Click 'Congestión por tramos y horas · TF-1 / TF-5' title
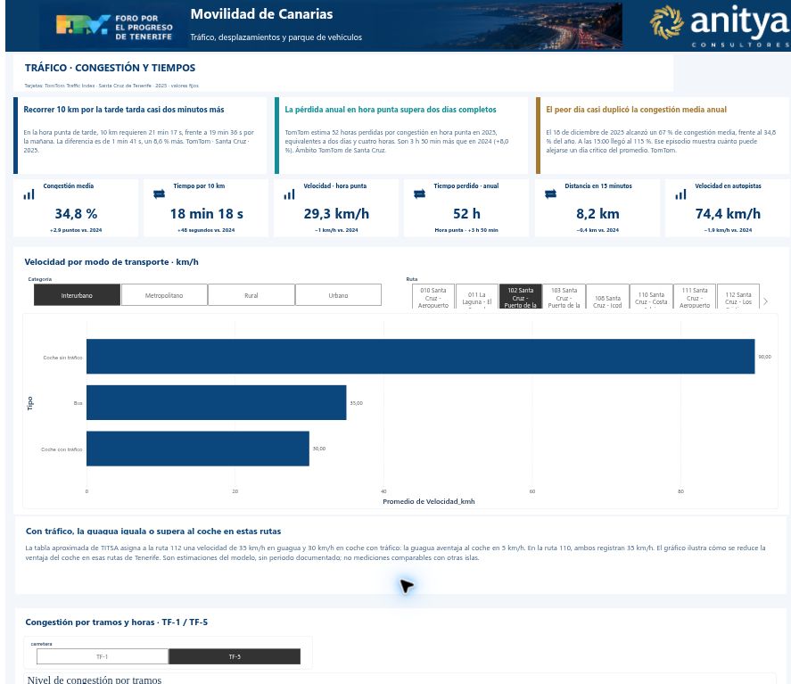Viewport: 791px width, 684px height. tap(117, 622)
